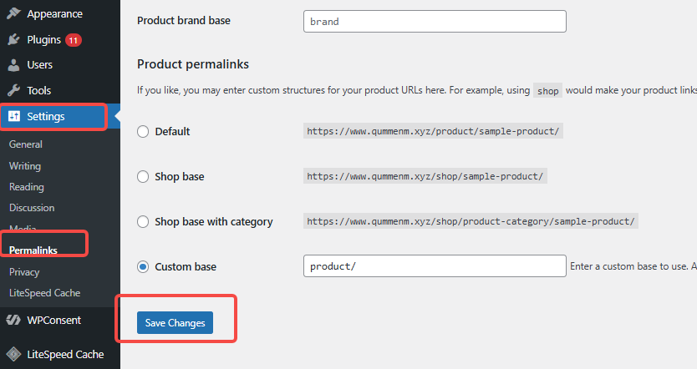Select Shop base with category radio

click(143, 222)
